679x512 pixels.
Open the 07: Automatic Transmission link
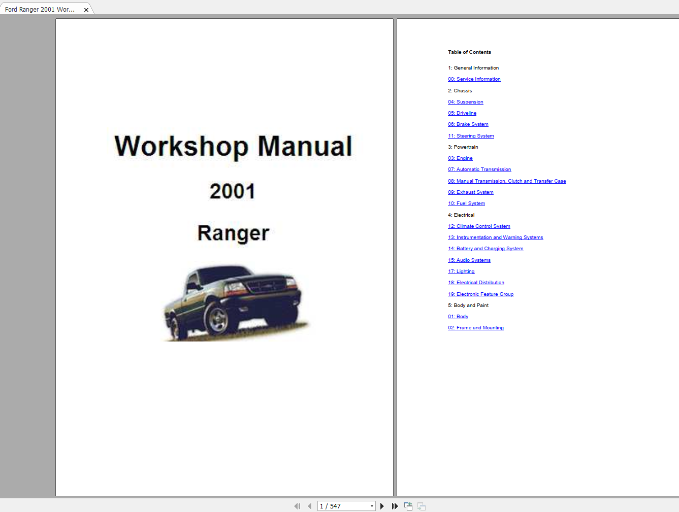pyautogui.click(x=479, y=169)
